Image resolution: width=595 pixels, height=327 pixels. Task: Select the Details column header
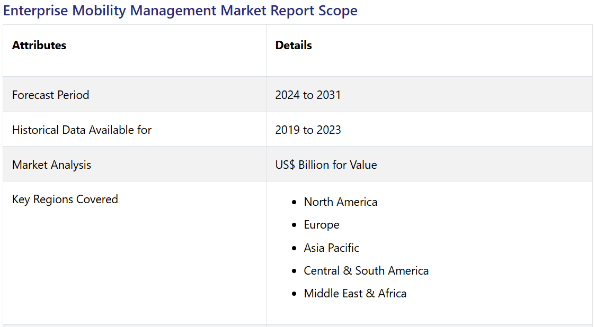(429, 51)
